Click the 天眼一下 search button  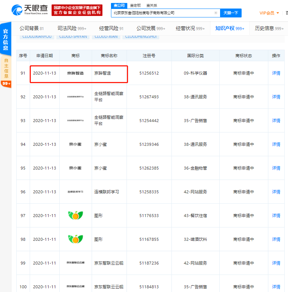pos(231,13)
